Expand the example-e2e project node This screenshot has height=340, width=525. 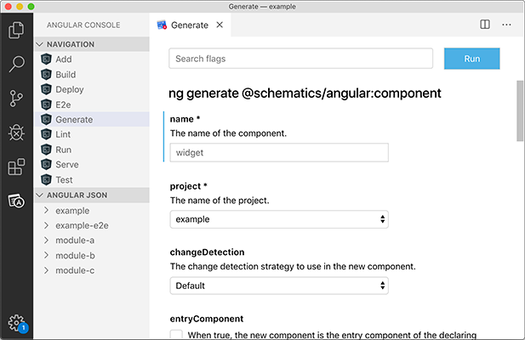click(46, 225)
